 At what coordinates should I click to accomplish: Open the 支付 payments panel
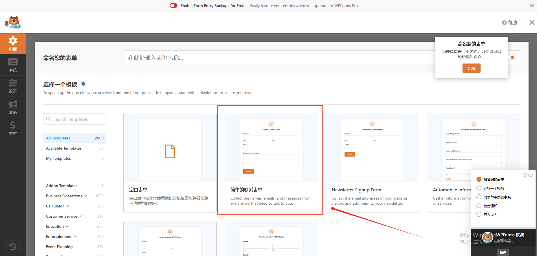(13, 128)
